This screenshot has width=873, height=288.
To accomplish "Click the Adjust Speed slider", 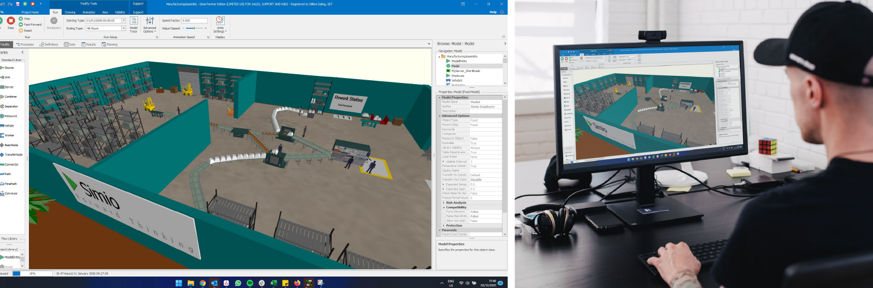I will coord(194,28).
